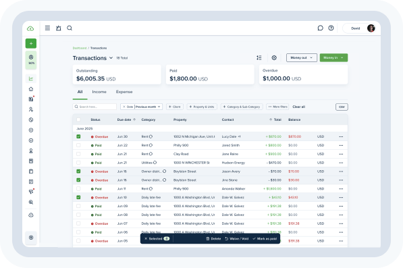Uncheck the Jine Stone row checkbox
Screen dimensions: 403x268
tap(78, 180)
